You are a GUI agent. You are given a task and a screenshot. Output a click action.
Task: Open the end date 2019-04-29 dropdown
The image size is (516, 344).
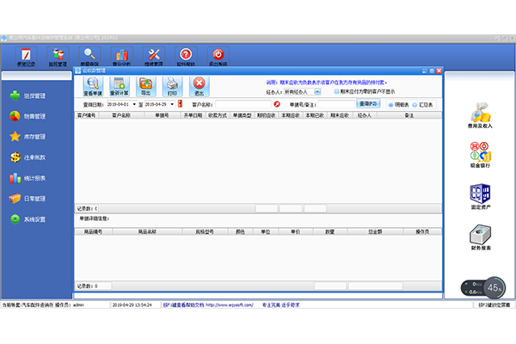tap(172, 104)
